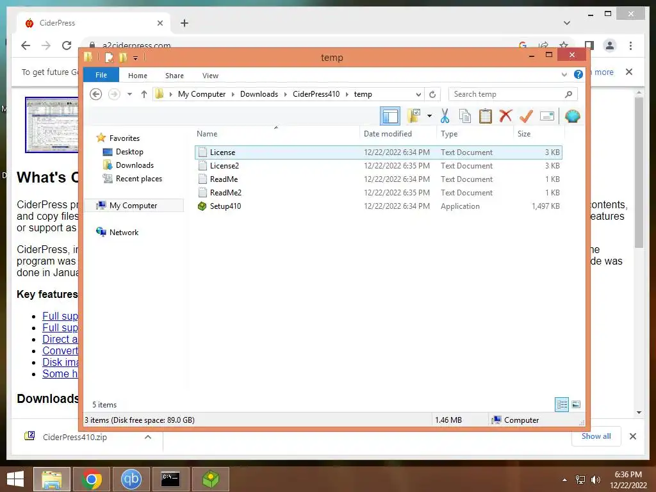The height and width of the screenshot is (492, 656).
Task: Click the Copy icon in the toolbar
Action: [x=465, y=116]
